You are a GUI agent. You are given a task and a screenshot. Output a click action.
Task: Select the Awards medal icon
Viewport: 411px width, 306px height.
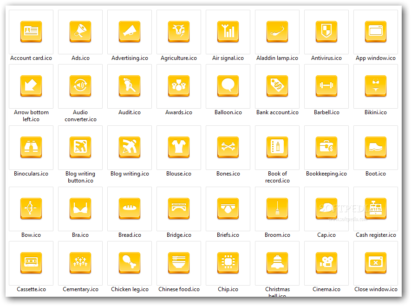pos(178,86)
